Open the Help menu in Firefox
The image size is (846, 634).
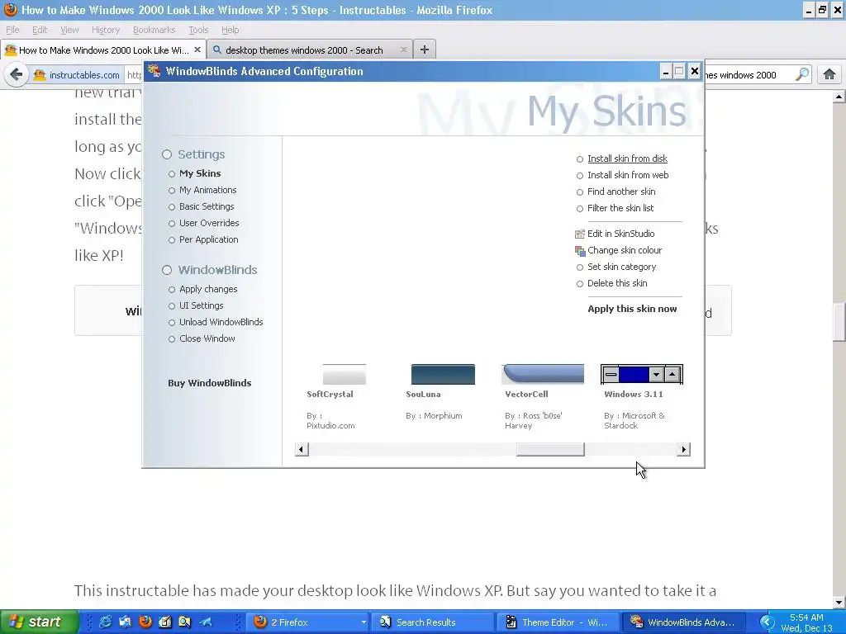point(230,30)
